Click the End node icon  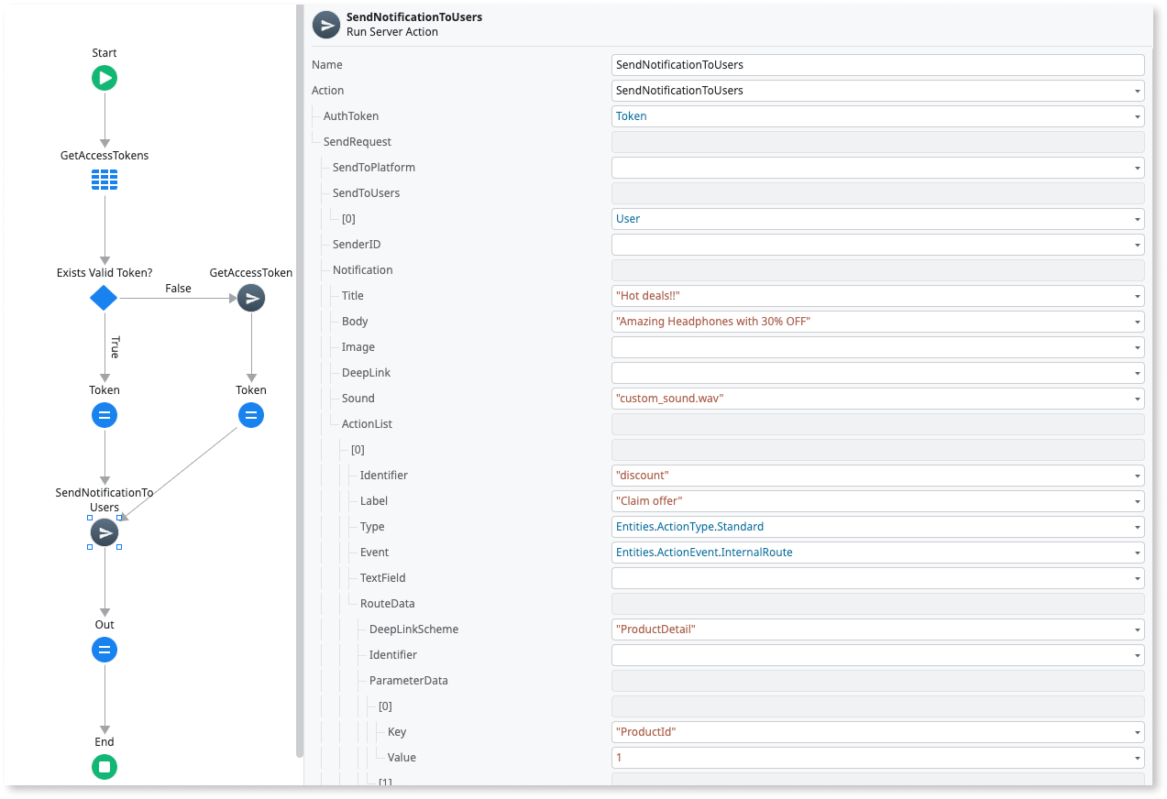pos(104,767)
